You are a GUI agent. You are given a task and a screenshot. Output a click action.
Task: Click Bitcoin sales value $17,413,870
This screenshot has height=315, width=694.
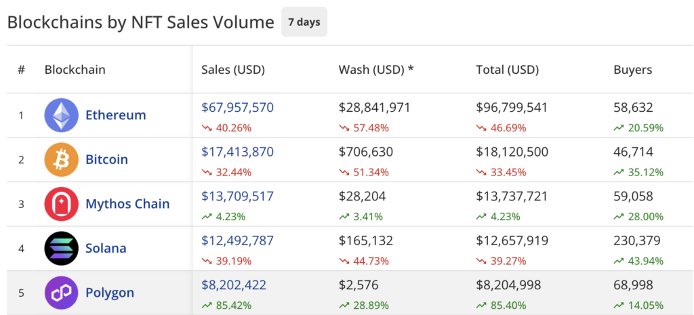click(238, 152)
